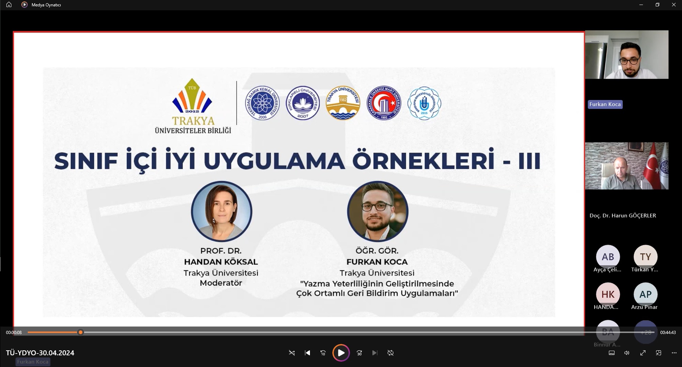Click Furkan Koca's webcam thumbnail
682x367 pixels.
click(627, 55)
